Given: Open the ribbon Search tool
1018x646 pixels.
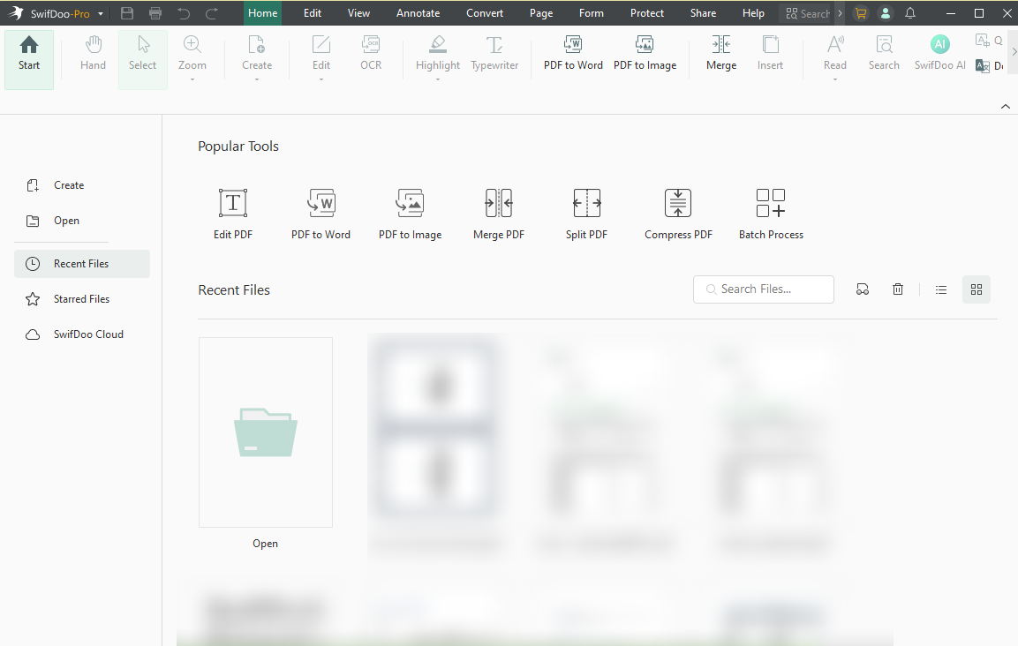Looking at the screenshot, I should click(884, 55).
